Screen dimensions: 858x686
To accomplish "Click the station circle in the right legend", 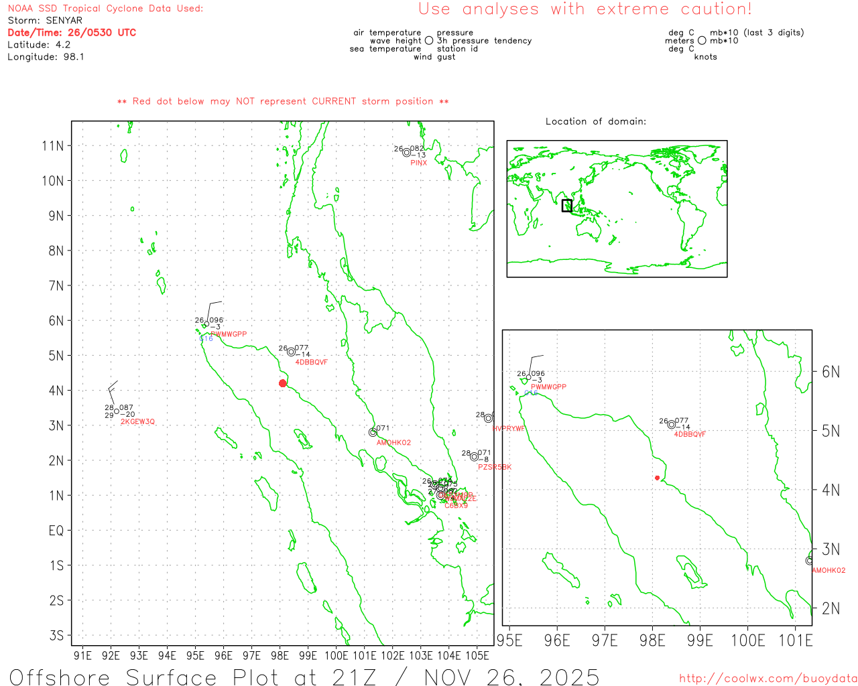I will click(702, 41).
